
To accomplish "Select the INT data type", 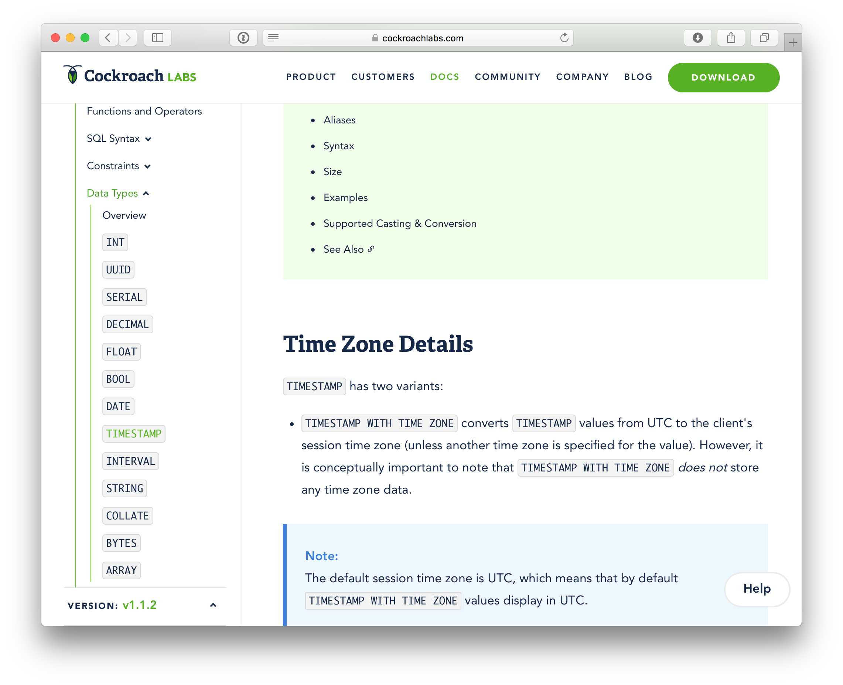I will (x=115, y=242).
